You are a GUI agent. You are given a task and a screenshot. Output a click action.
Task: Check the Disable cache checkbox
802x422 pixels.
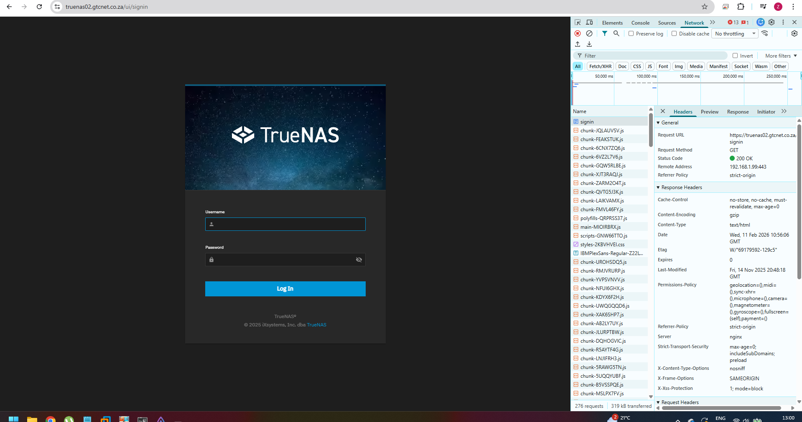coord(674,33)
